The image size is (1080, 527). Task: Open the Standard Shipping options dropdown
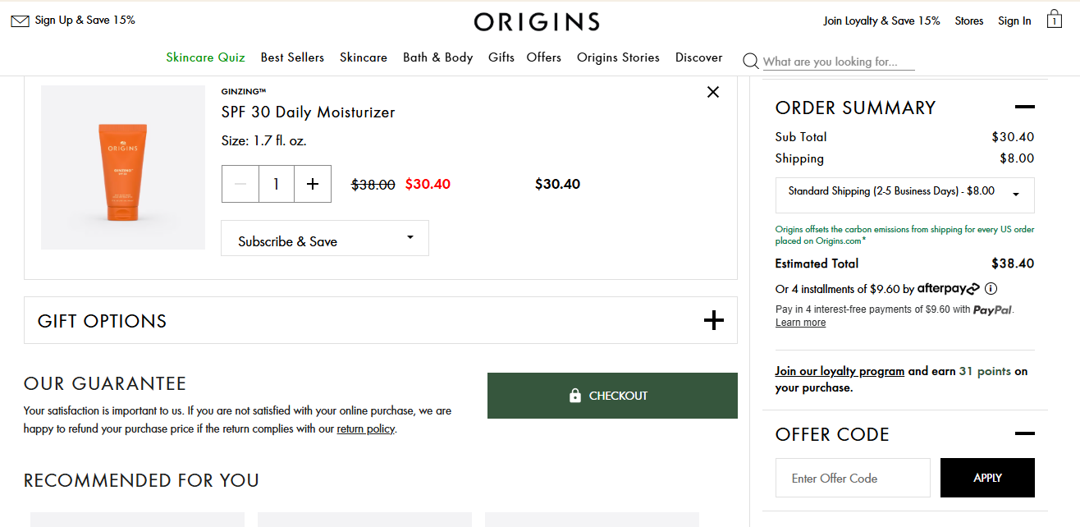pos(904,195)
